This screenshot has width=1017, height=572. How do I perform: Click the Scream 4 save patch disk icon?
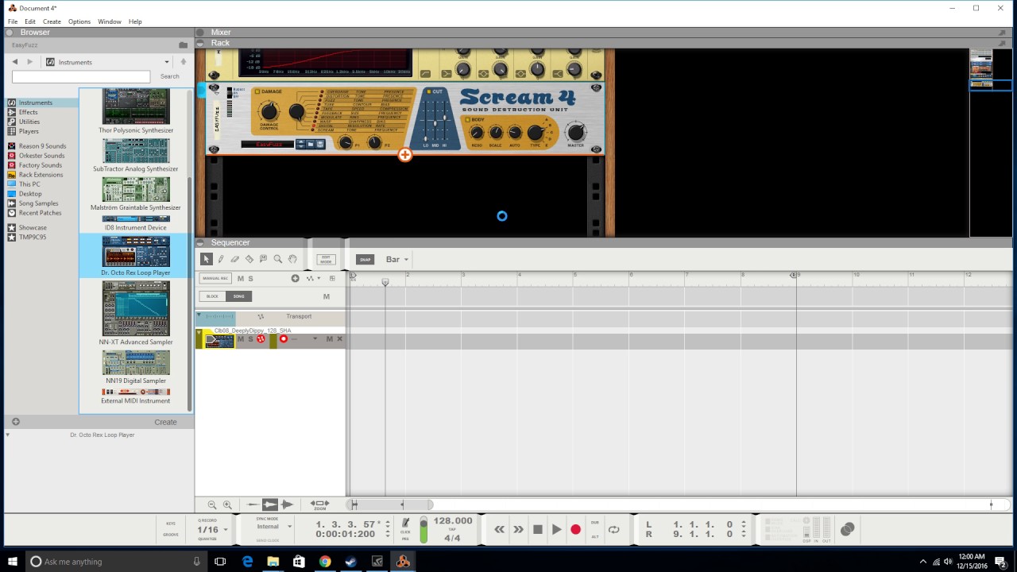point(320,145)
